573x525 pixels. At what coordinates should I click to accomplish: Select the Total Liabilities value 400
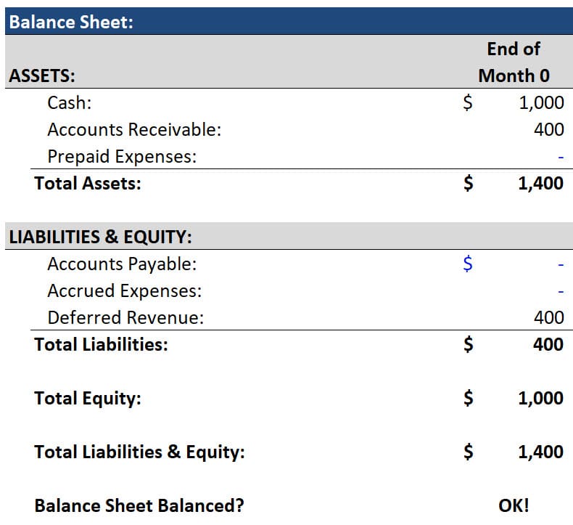pos(548,345)
